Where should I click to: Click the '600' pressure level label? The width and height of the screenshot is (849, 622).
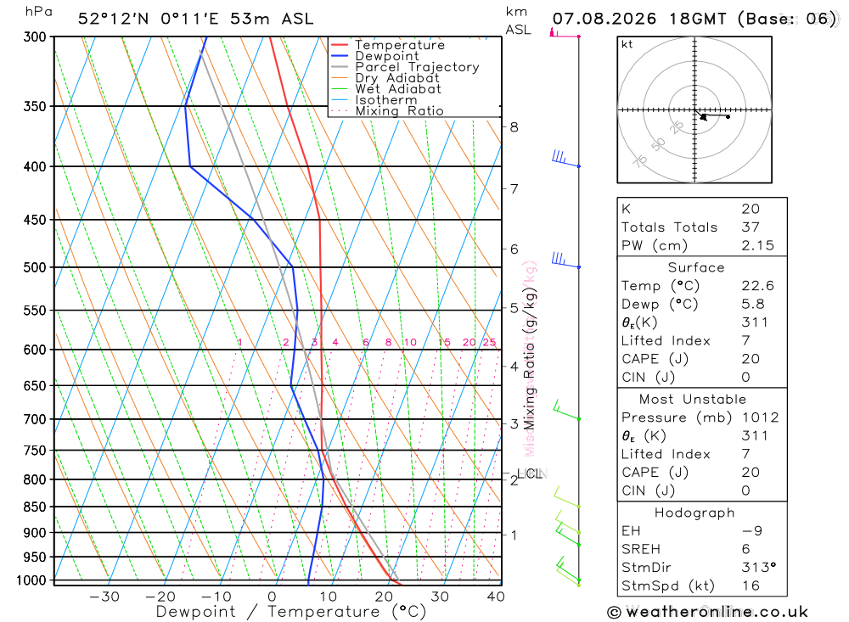click(x=35, y=350)
